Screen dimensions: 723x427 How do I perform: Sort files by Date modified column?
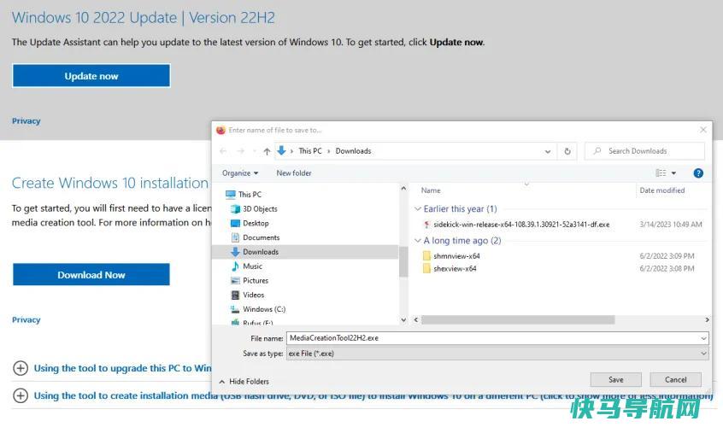[x=661, y=190]
